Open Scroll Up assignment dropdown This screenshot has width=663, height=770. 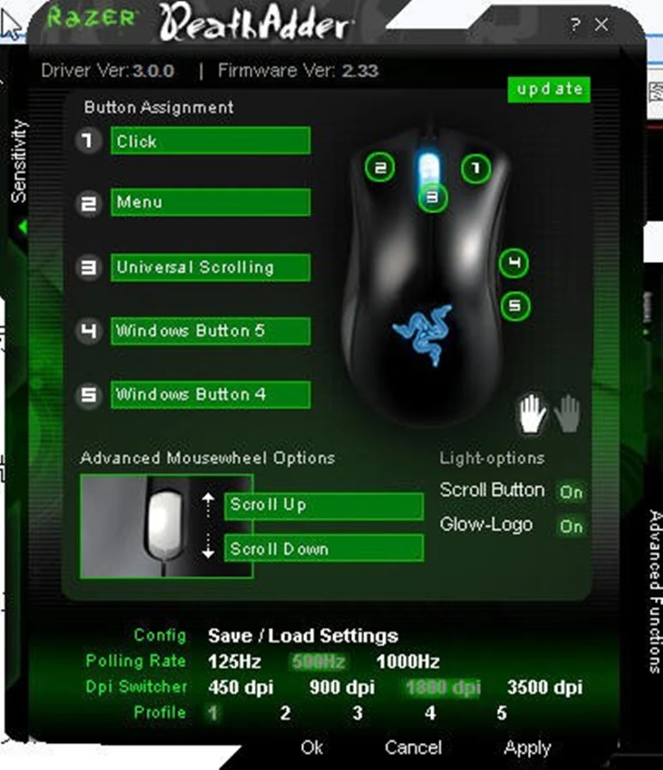tap(324, 506)
